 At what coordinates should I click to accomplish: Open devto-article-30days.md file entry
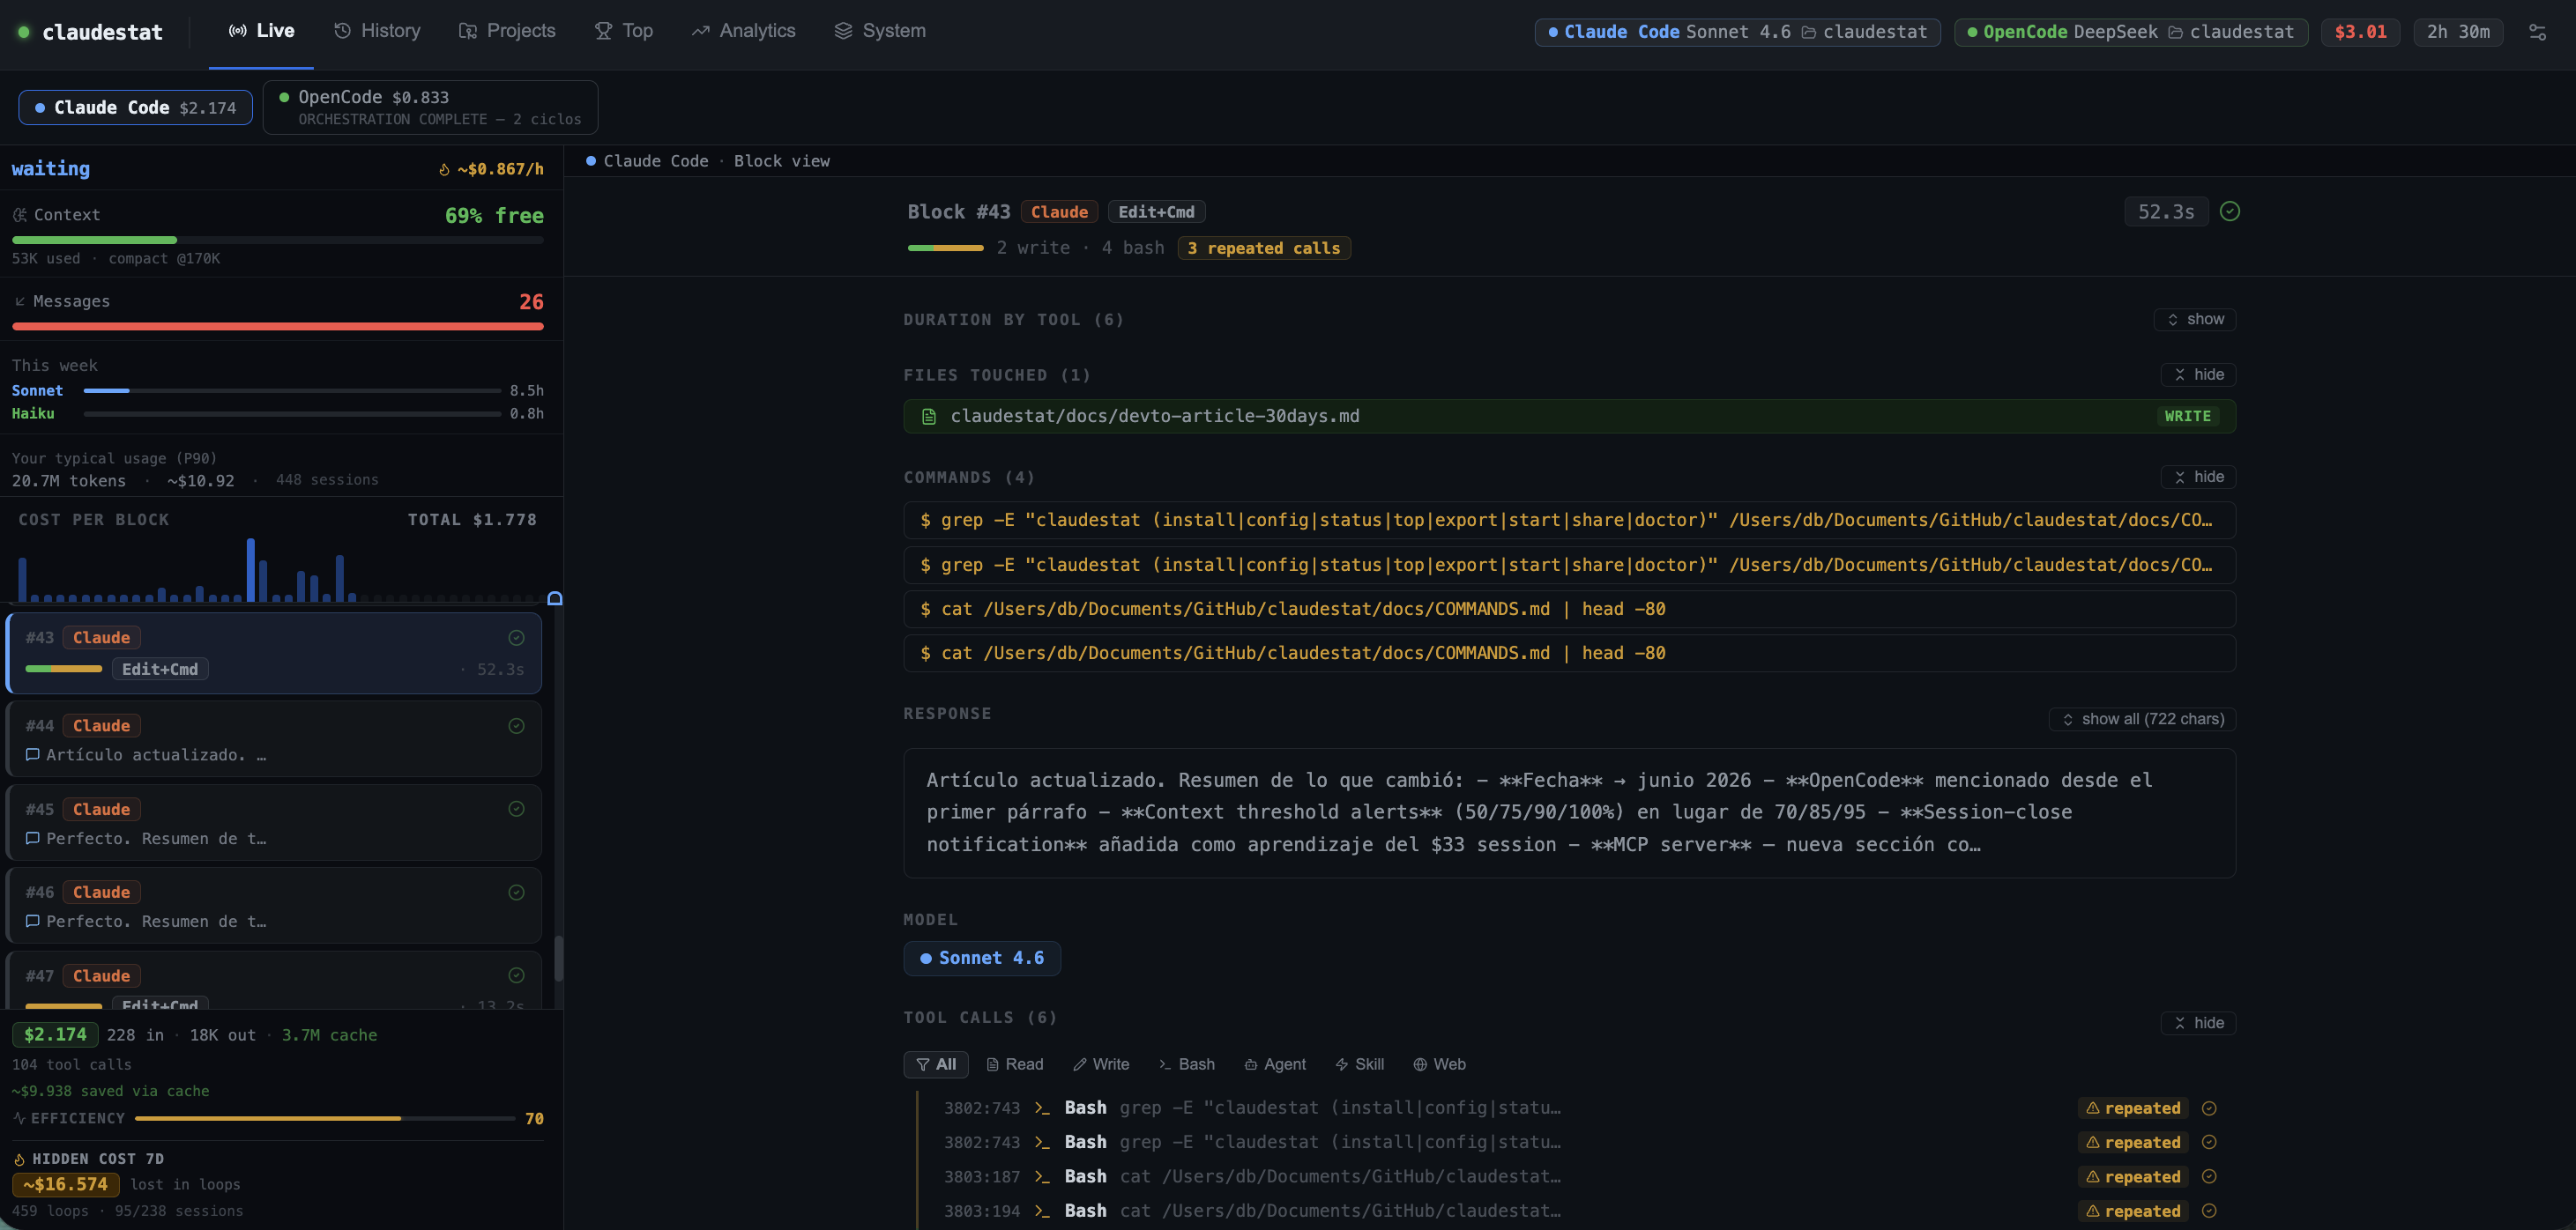pos(1569,417)
